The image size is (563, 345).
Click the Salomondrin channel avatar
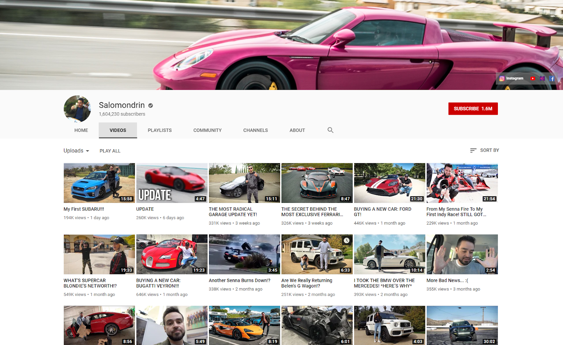click(77, 109)
